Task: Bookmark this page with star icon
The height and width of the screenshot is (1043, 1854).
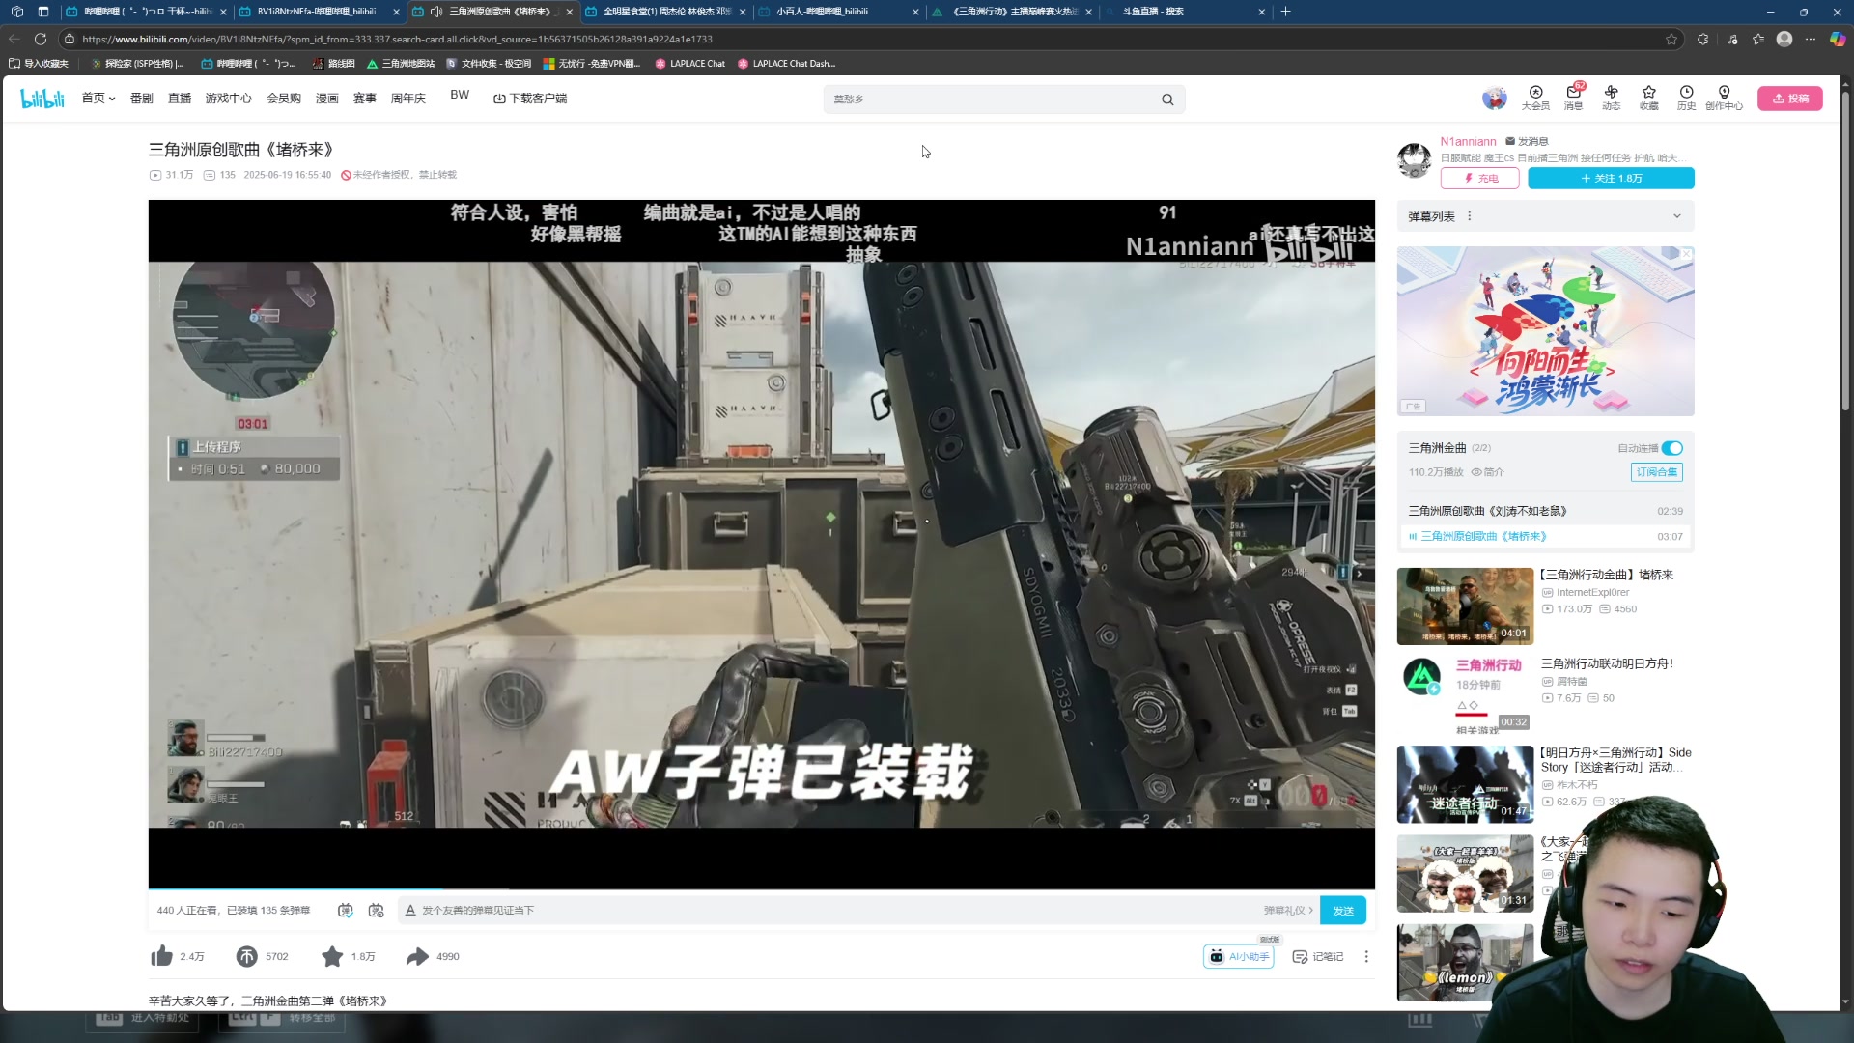Action: tap(1671, 39)
